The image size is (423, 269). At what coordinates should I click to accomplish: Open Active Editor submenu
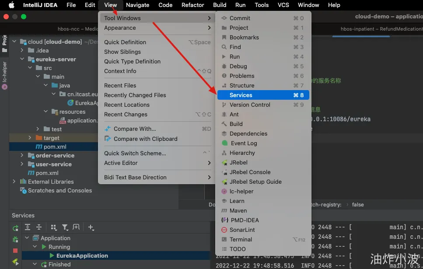tap(157, 163)
